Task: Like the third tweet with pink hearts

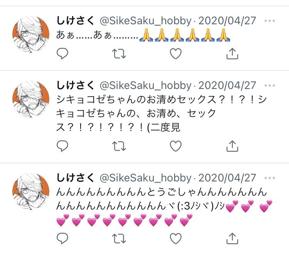Action: point(176,238)
